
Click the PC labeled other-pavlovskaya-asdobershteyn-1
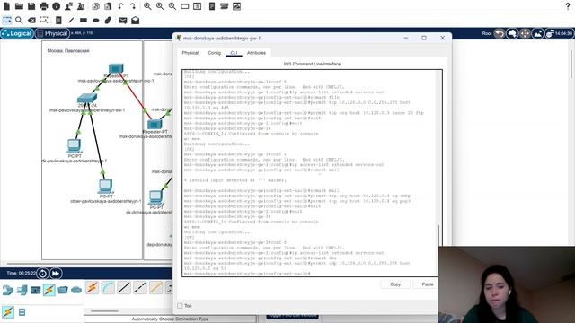pyautogui.click(x=106, y=186)
